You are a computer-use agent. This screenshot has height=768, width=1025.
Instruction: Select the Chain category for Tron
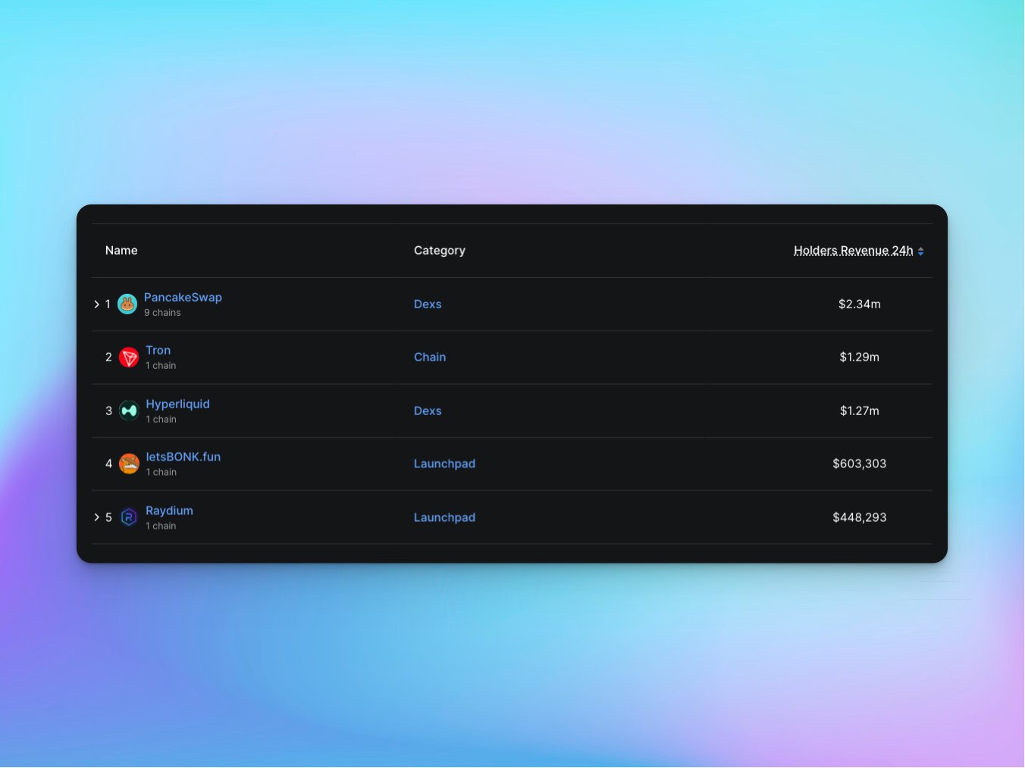(x=430, y=357)
